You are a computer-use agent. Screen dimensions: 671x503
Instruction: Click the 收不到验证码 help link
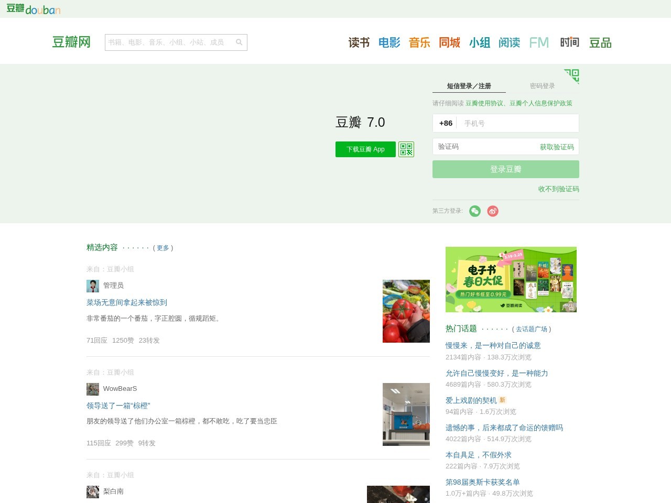pos(558,189)
